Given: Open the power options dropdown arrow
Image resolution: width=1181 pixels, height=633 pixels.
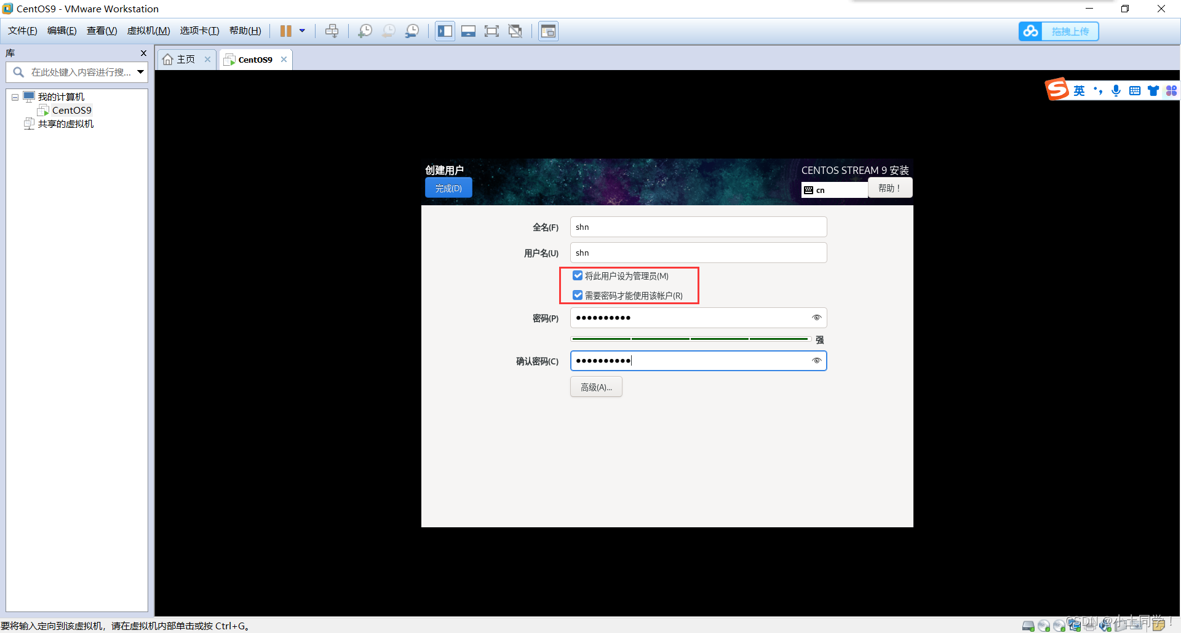Looking at the screenshot, I should pos(302,31).
